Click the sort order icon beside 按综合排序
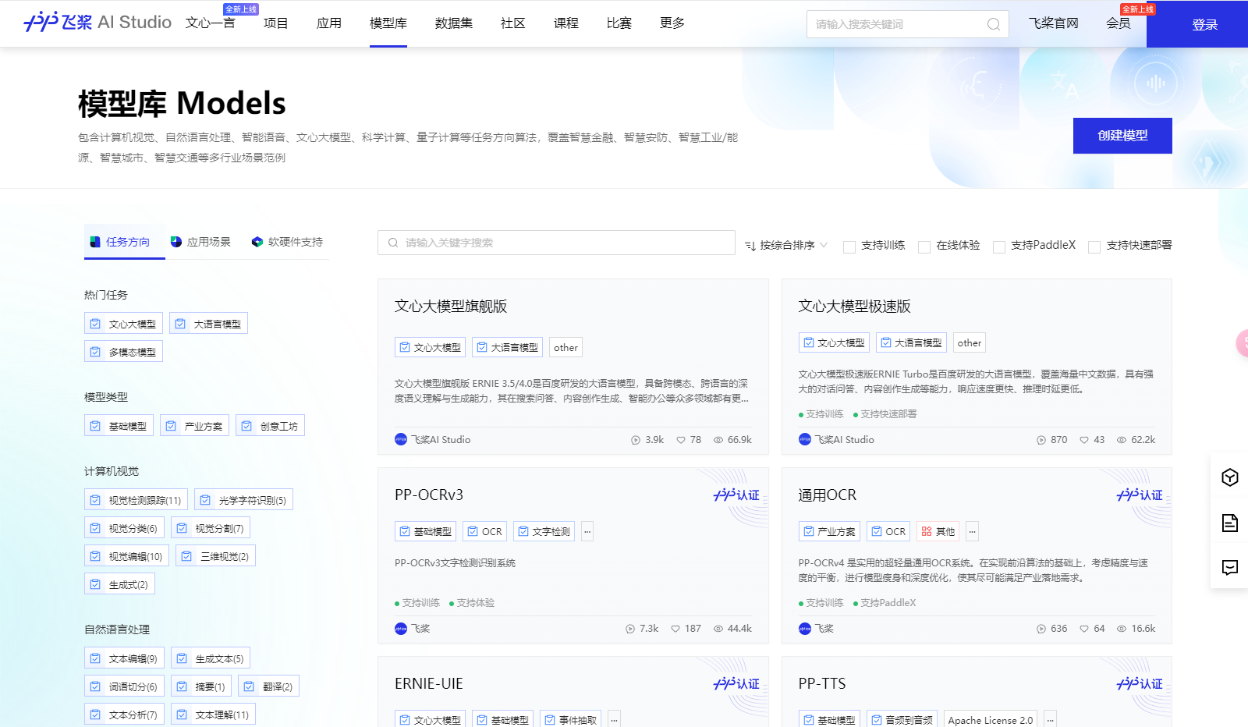Image resolution: width=1248 pixels, height=727 pixels. click(x=751, y=245)
